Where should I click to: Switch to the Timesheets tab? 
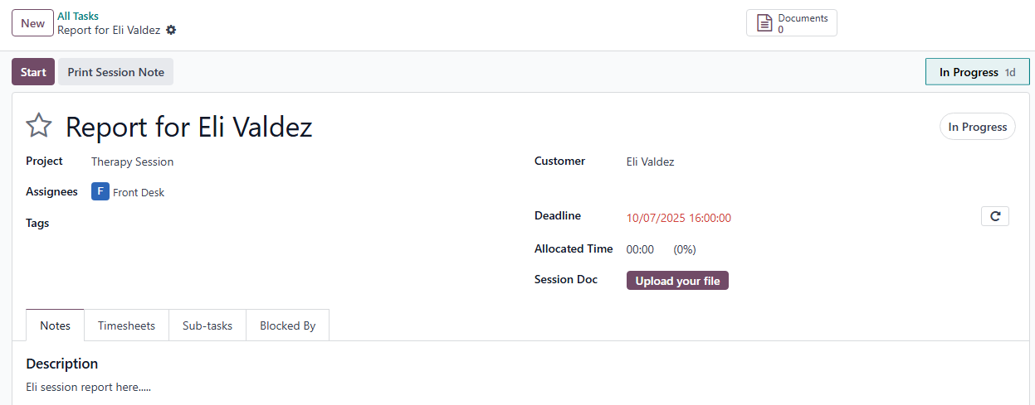[x=126, y=325]
